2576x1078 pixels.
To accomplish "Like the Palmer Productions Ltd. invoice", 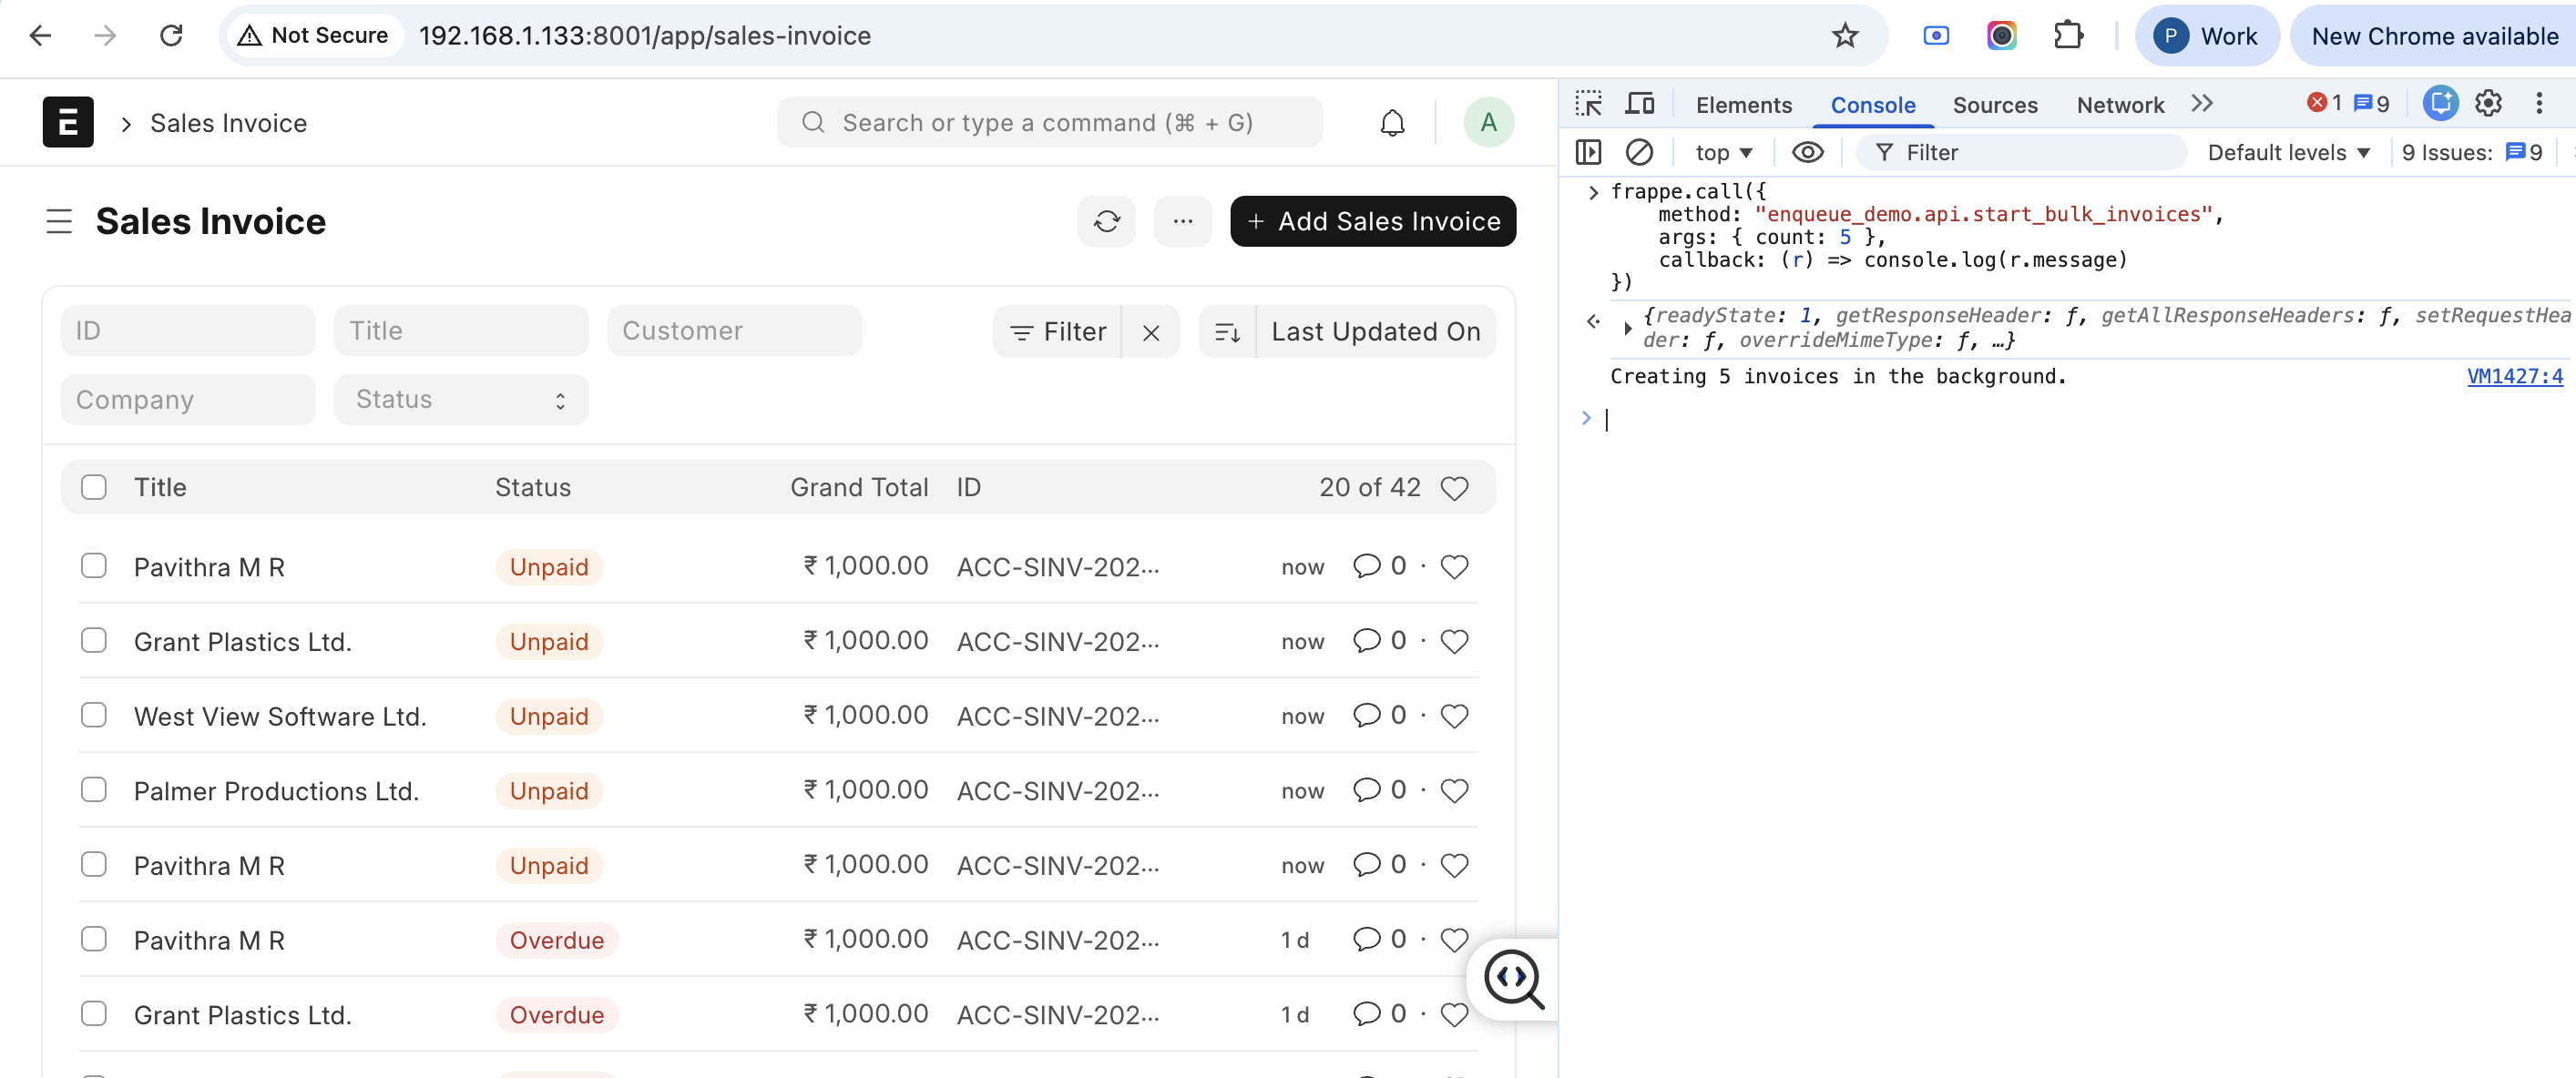I will pyautogui.click(x=1454, y=791).
